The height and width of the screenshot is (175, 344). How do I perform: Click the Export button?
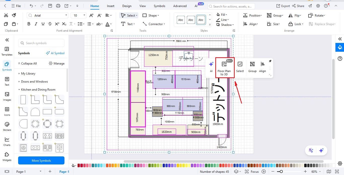[283, 6]
